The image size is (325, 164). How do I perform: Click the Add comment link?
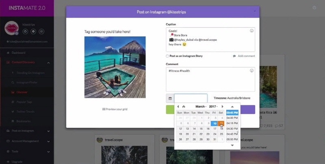tap(247, 56)
